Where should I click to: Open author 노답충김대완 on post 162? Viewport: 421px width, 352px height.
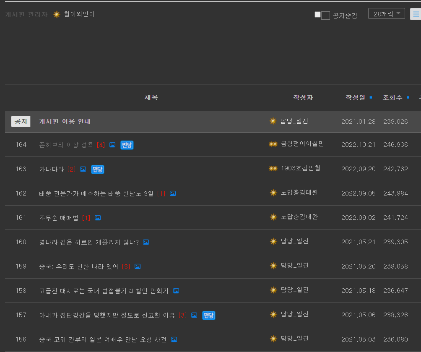(299, 193)
